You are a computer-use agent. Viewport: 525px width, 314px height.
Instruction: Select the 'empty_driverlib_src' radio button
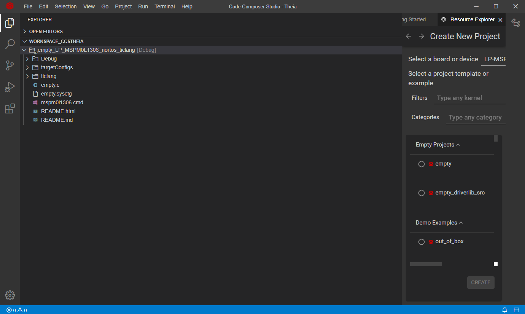click(x=422, y=193)
